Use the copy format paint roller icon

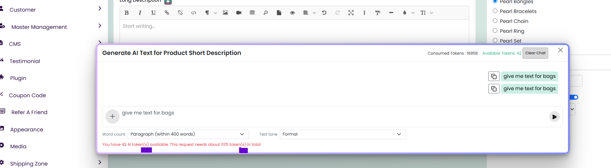tap(378, 13)
